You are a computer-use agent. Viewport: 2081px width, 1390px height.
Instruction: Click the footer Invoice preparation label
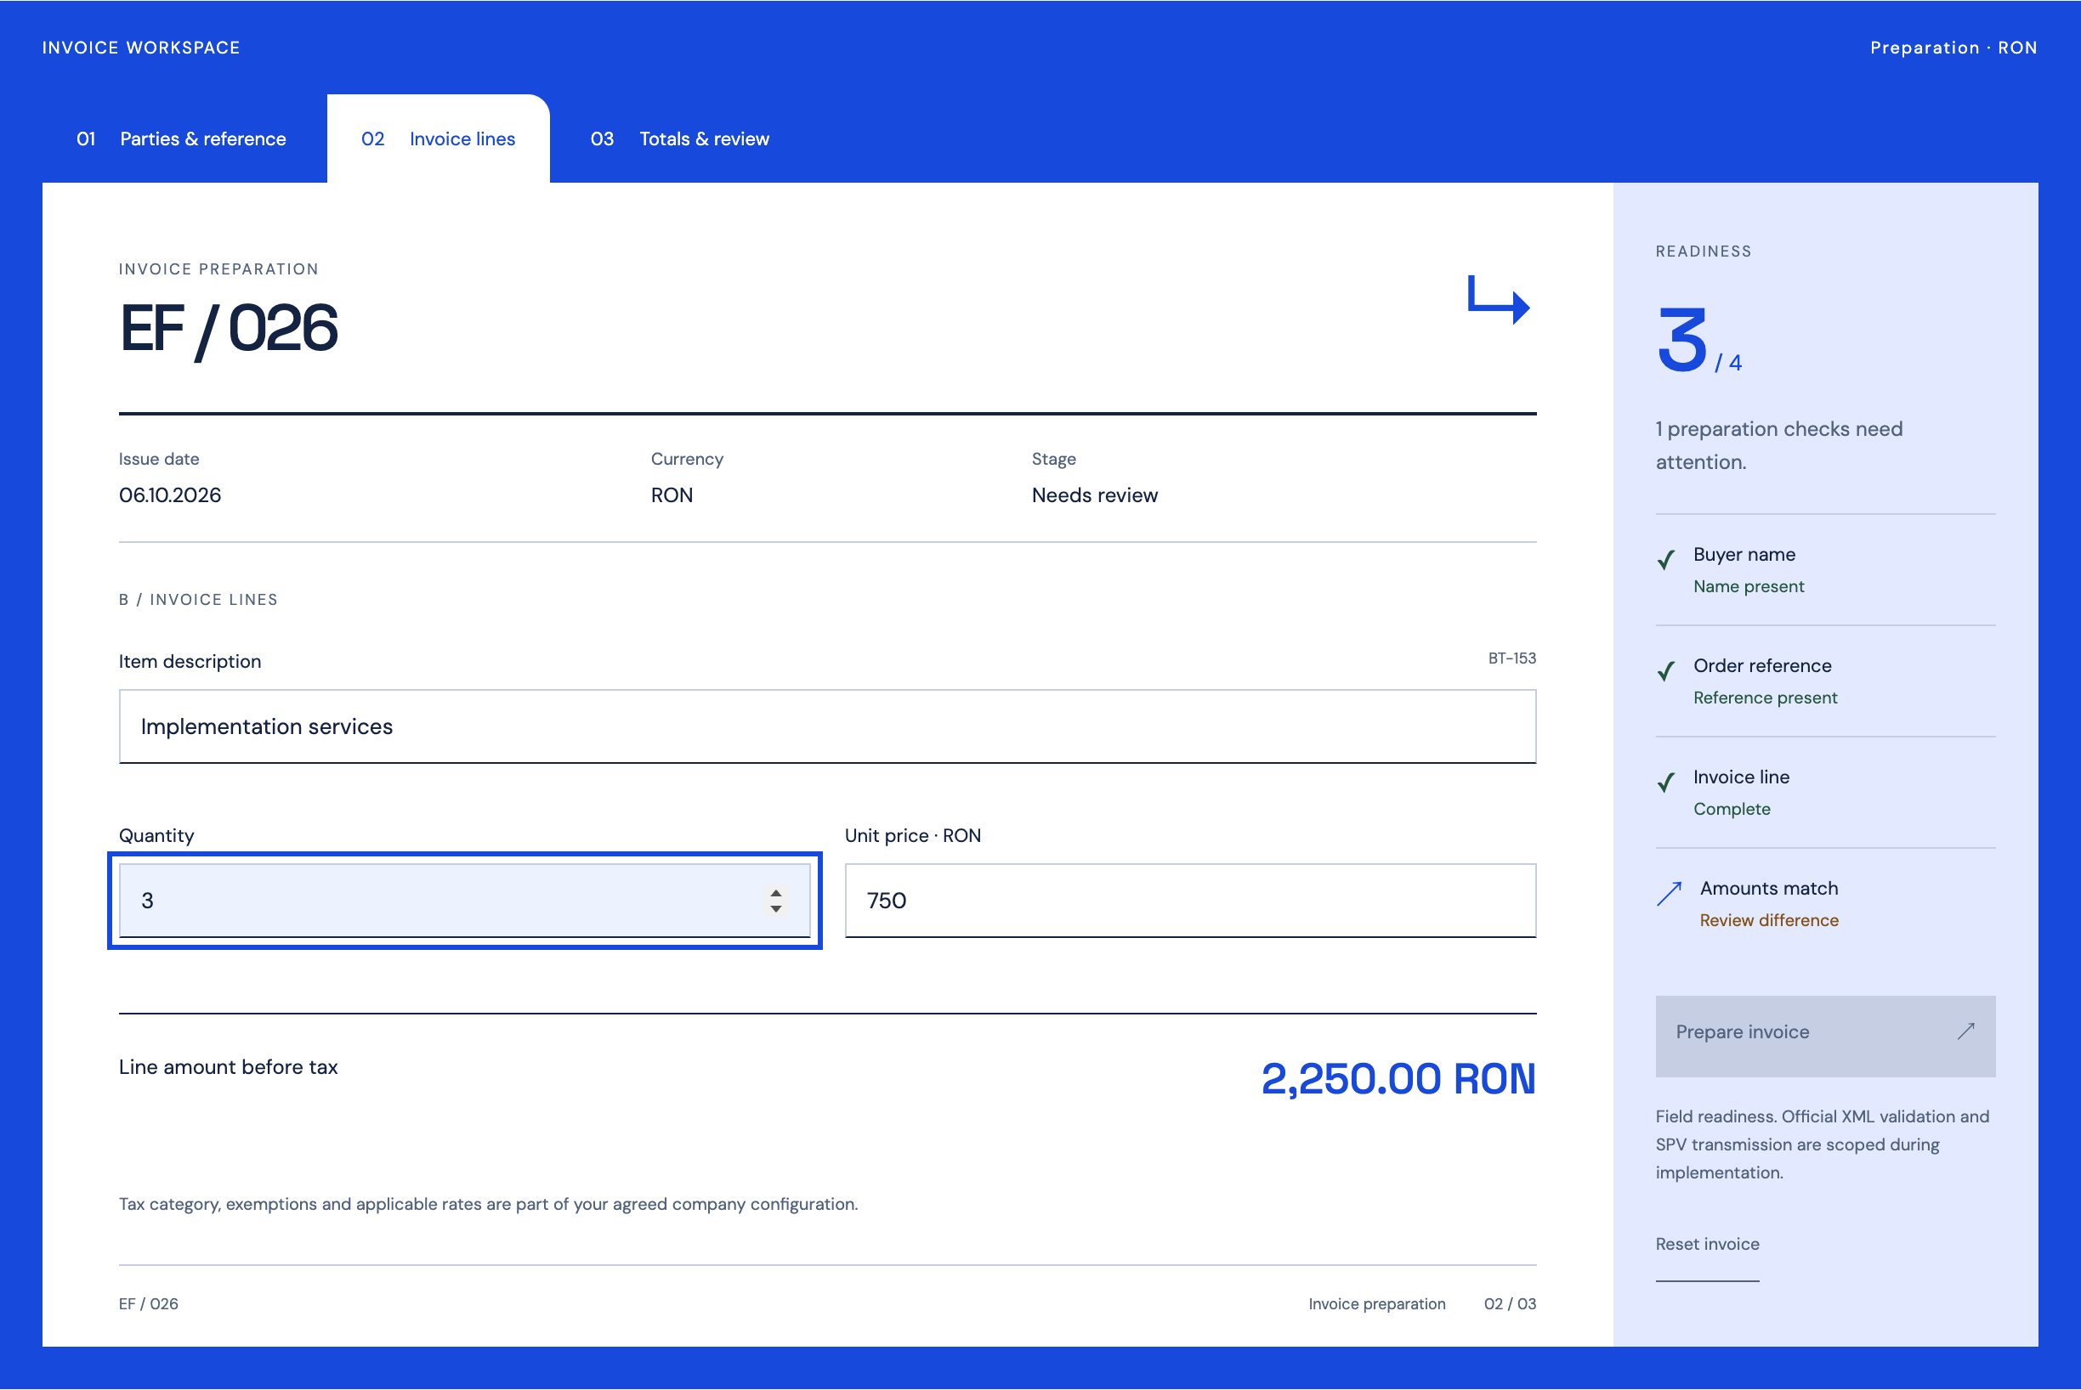coord(1376,1304)
